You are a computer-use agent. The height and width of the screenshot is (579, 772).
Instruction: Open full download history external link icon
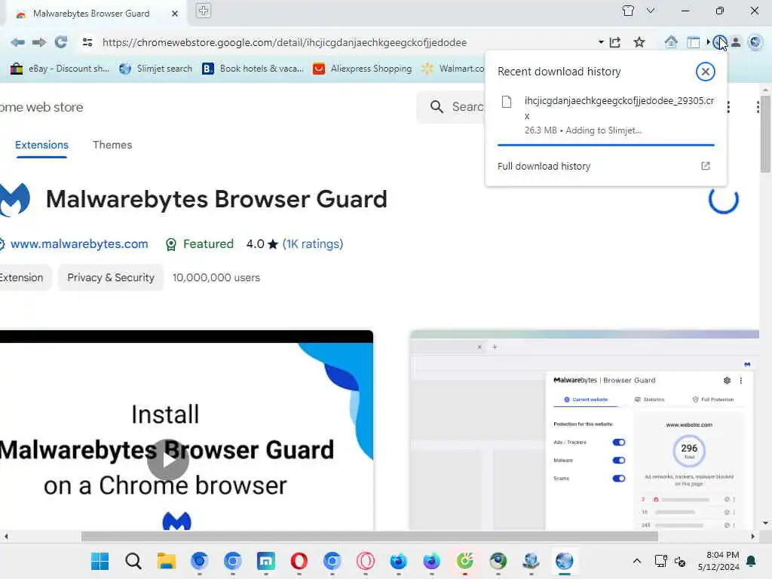coord(705,166)
